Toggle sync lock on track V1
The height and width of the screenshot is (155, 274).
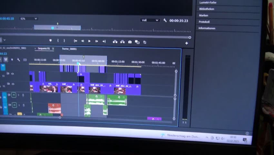(8, 84)
